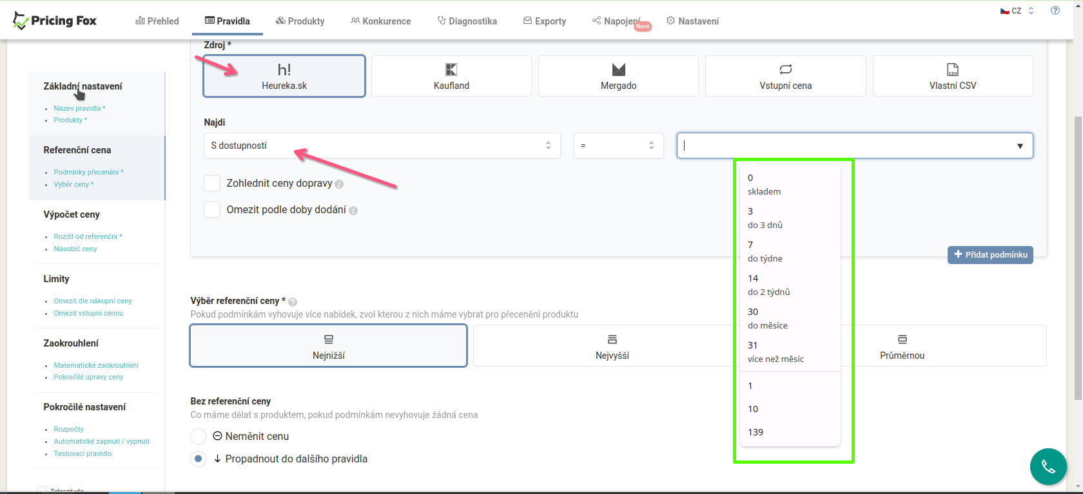Choose option 1 in the list
This screenshot has width=1083, height=494.
click(790, 386)
